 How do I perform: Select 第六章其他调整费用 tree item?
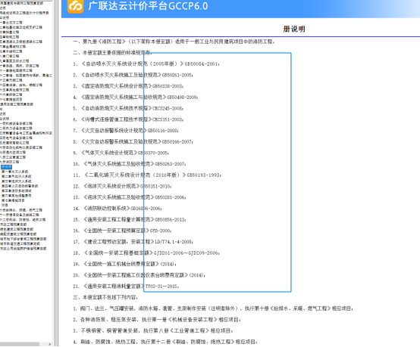pos(17,196)
